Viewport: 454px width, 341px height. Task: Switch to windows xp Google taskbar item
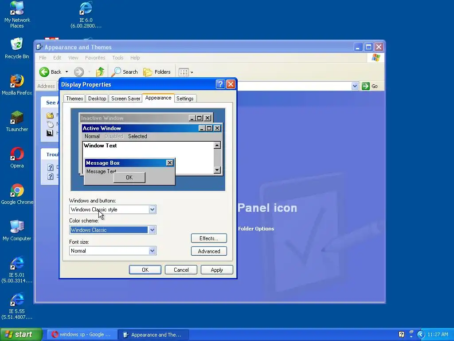pyautogui.click(x=82, y=334)
